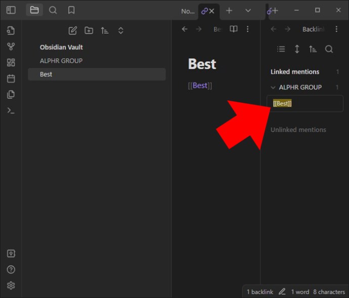This screenshot has width=349, height=298.
Task: Open the help icon in the ribbon
Action: (11, 270)
